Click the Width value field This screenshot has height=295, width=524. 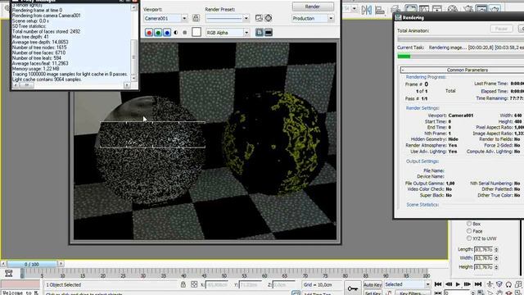click(484, 258)
